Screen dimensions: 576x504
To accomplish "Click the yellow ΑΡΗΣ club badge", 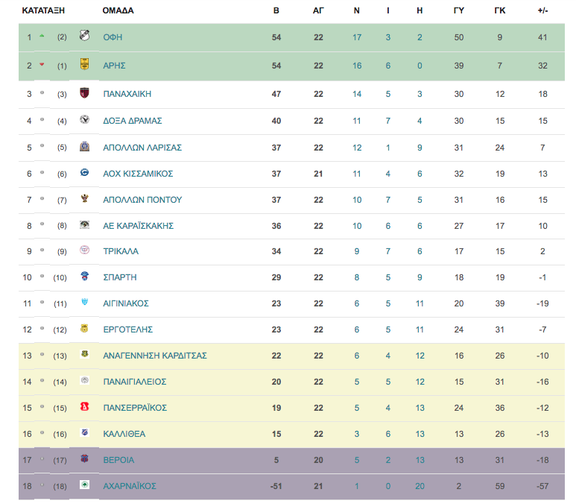I will click(84, 64).
